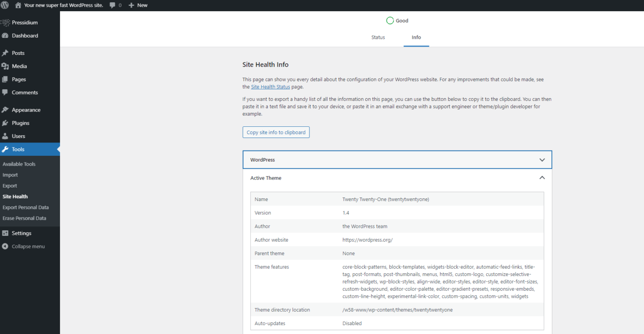Open the Export submenu item
This screenshot has width=644, height=334.
click(x=10, y=186)
